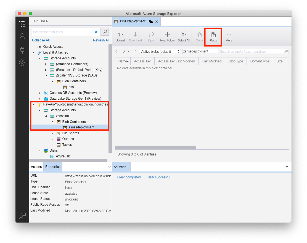Click the Clear completed link
The width and height of the screenshot is (307, 243).
point(129,177)
